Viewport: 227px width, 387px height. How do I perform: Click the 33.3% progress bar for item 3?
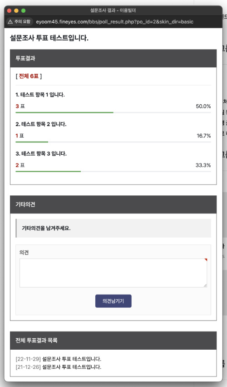[113, 171]
